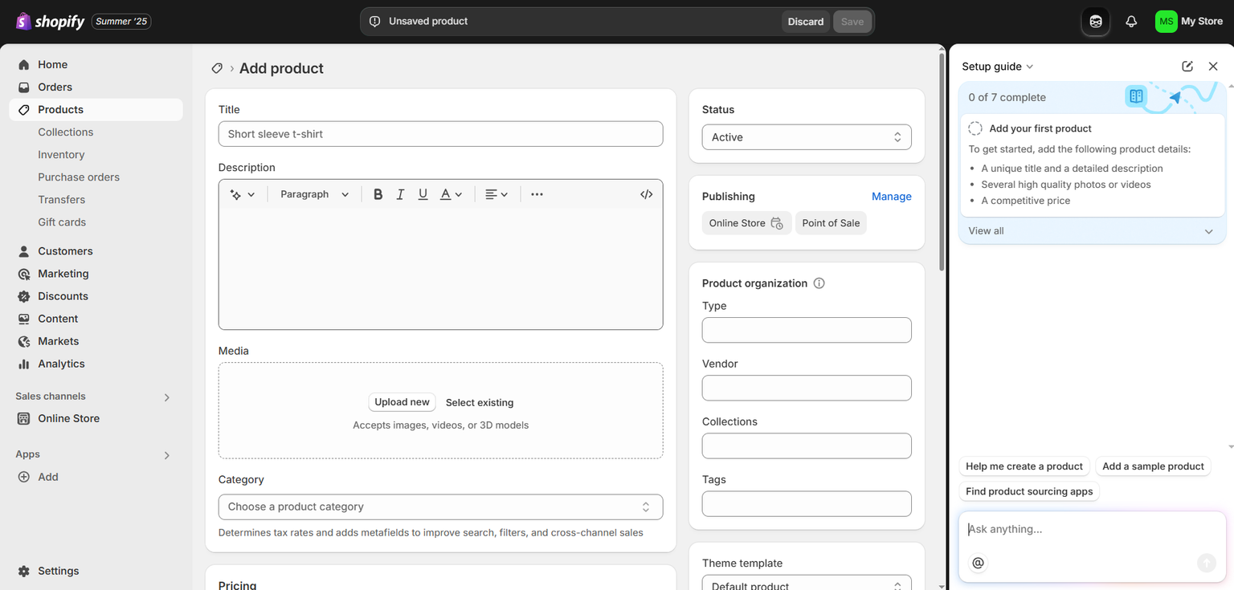1234x590 pixels.
Task: Click Discard button
Action: [806, 22]
